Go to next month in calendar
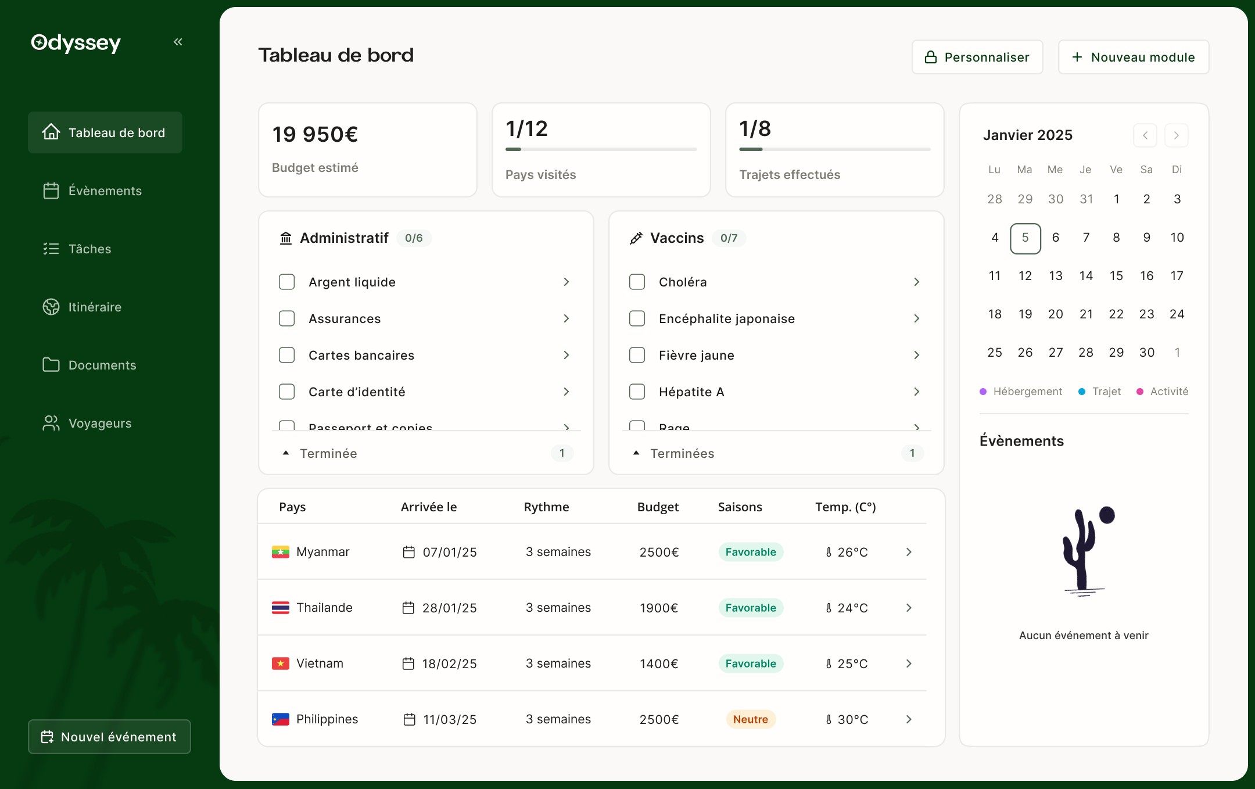The height and width of the screenshot is (789, 1255). (1176, 135)
